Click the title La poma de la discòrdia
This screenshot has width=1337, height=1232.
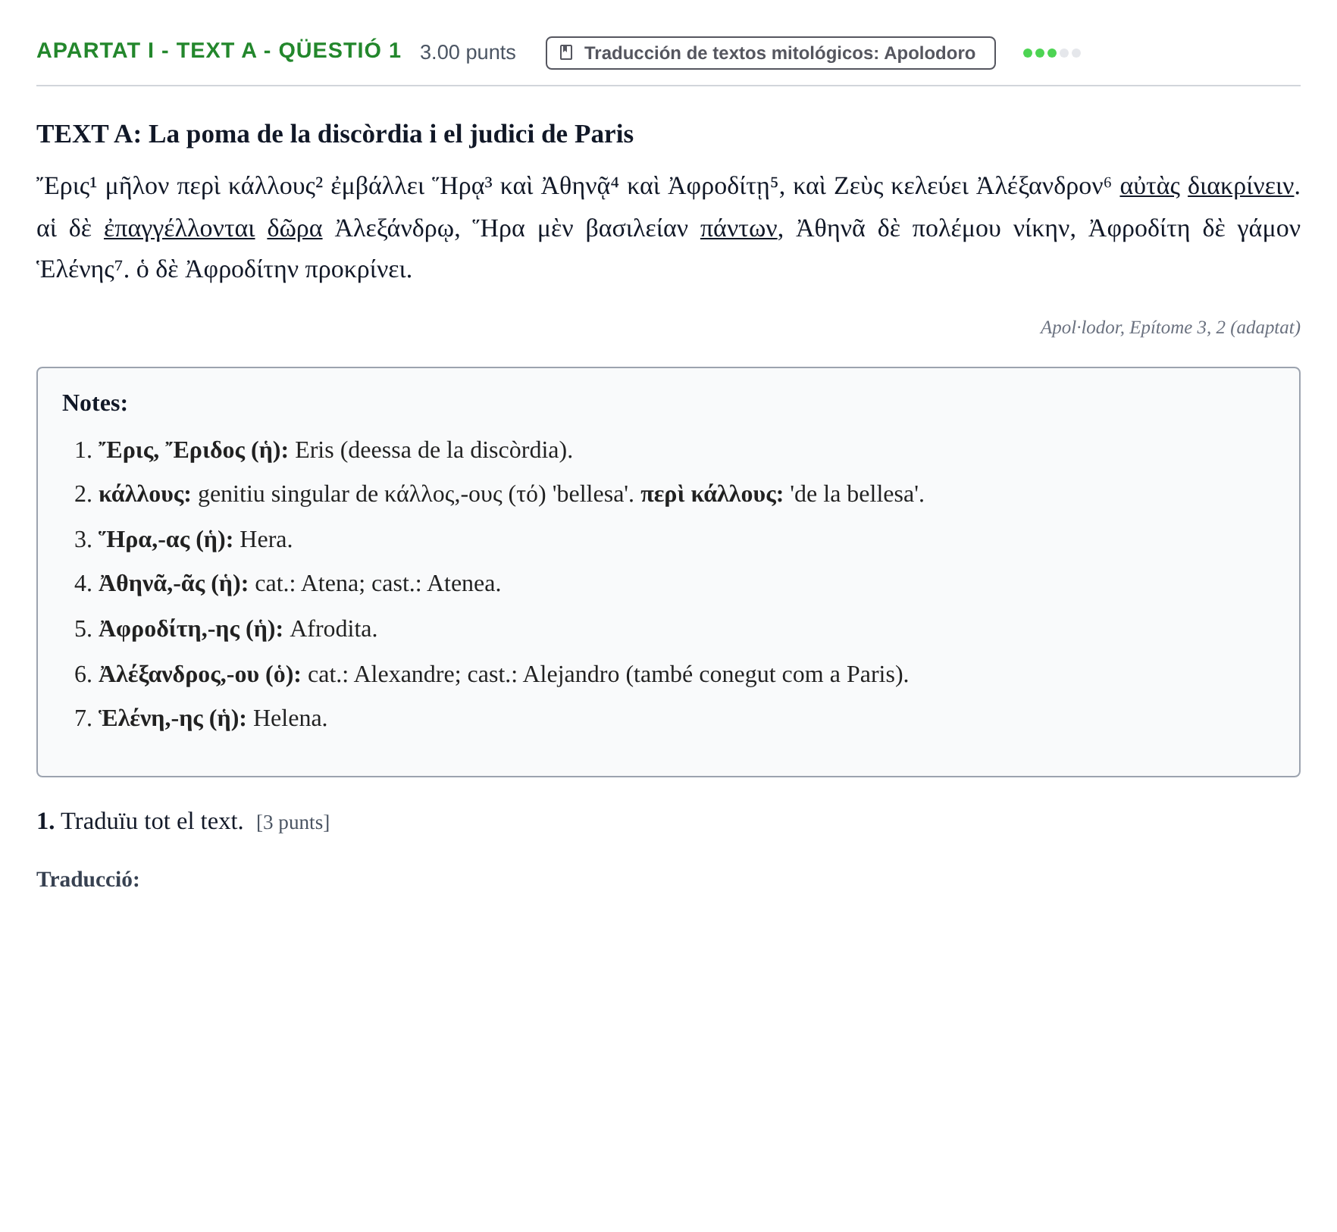click(334, 134)
